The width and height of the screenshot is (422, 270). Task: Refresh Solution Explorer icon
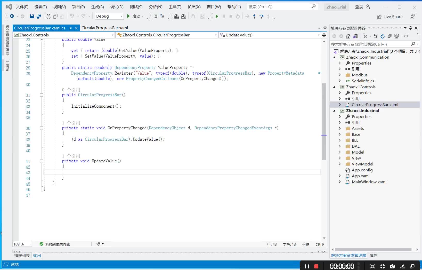click(x=383, y=36)
